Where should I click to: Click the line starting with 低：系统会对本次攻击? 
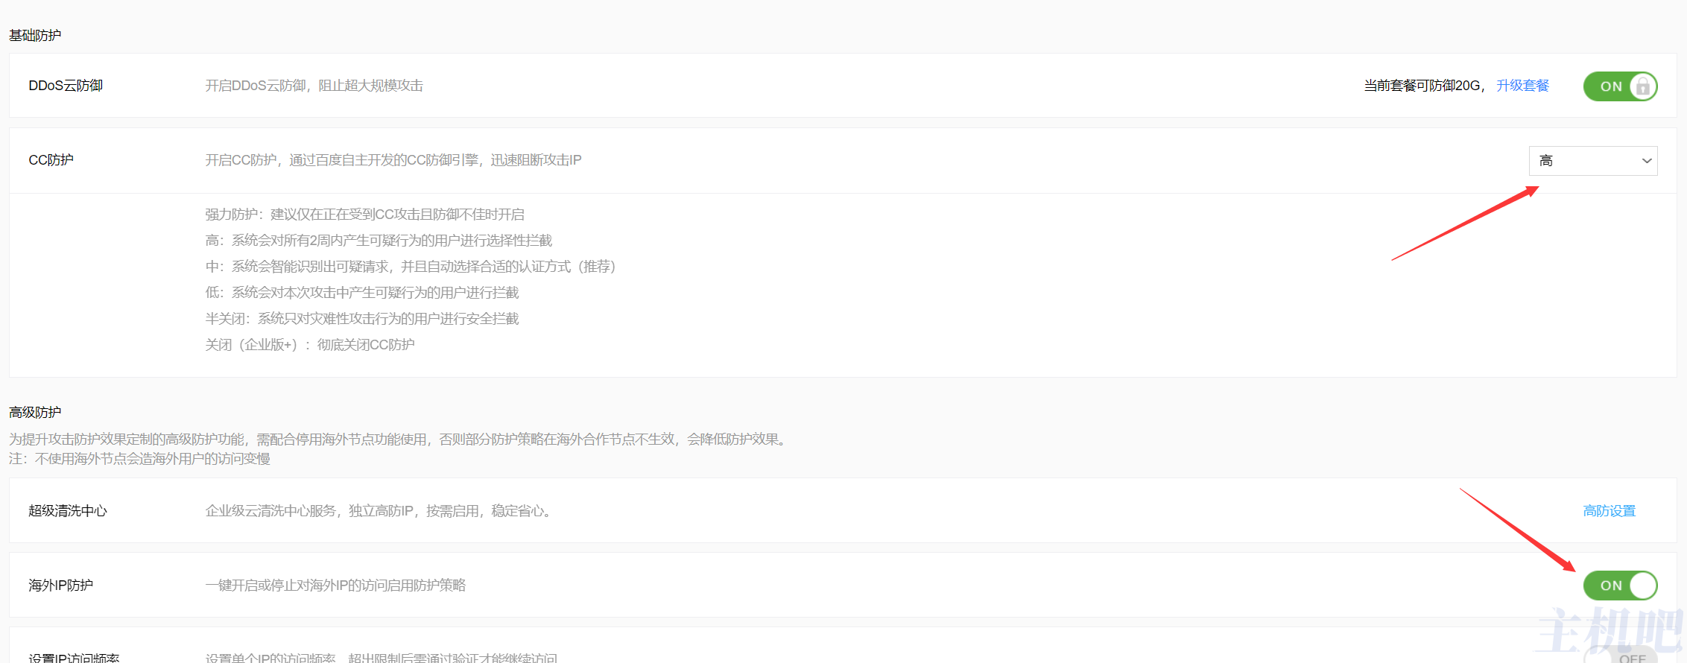coord(361,293)
